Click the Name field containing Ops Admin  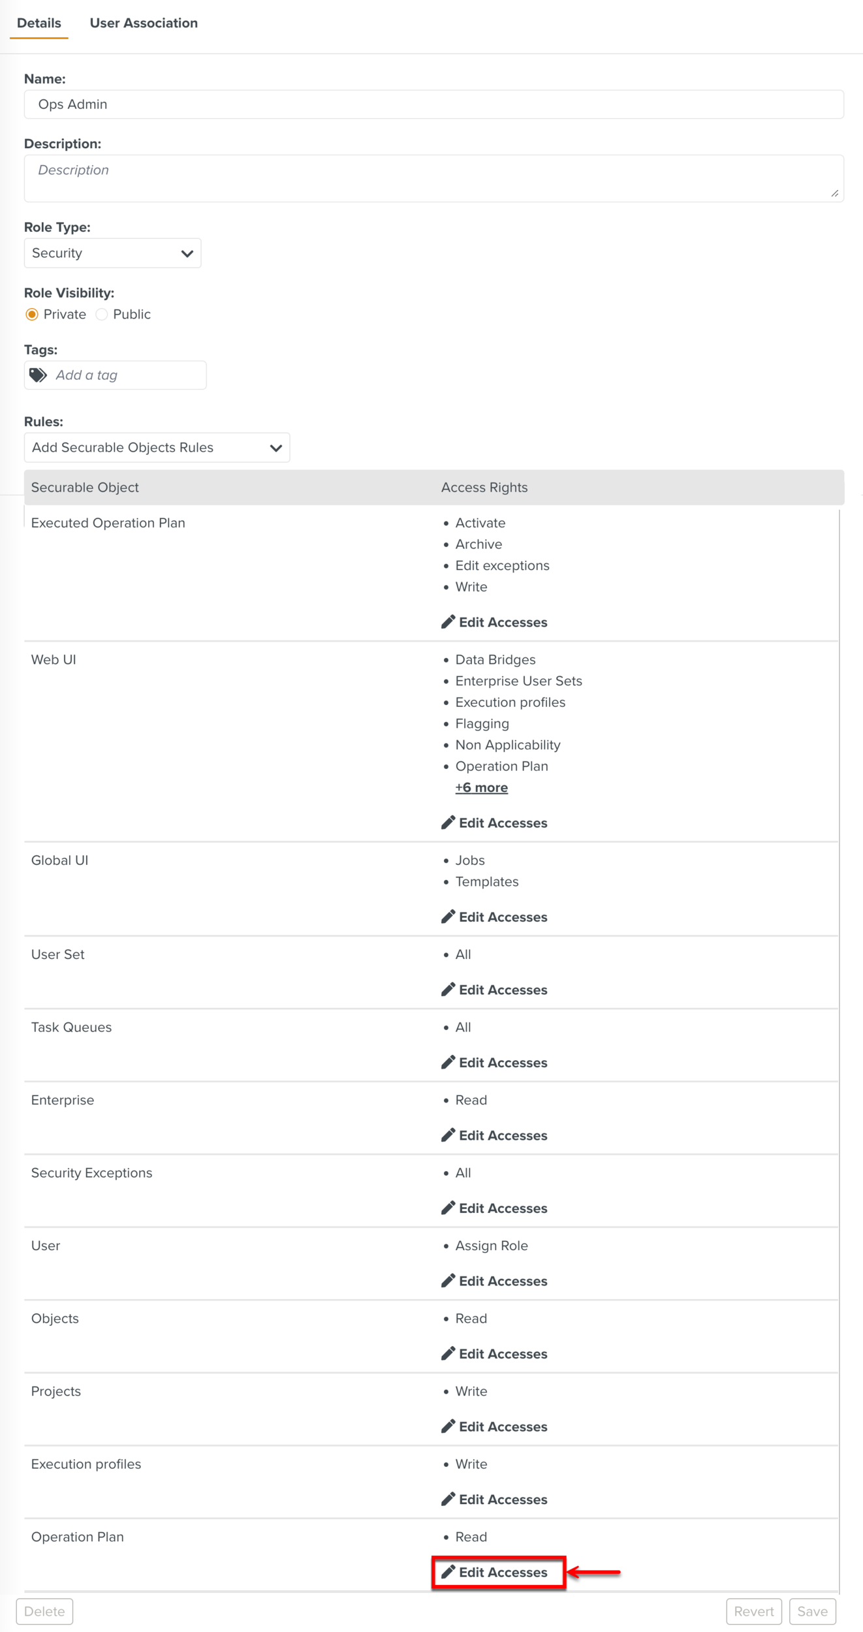point(433,104)
